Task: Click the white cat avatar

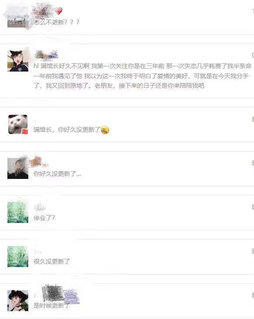Action: (x=18, y=124)
